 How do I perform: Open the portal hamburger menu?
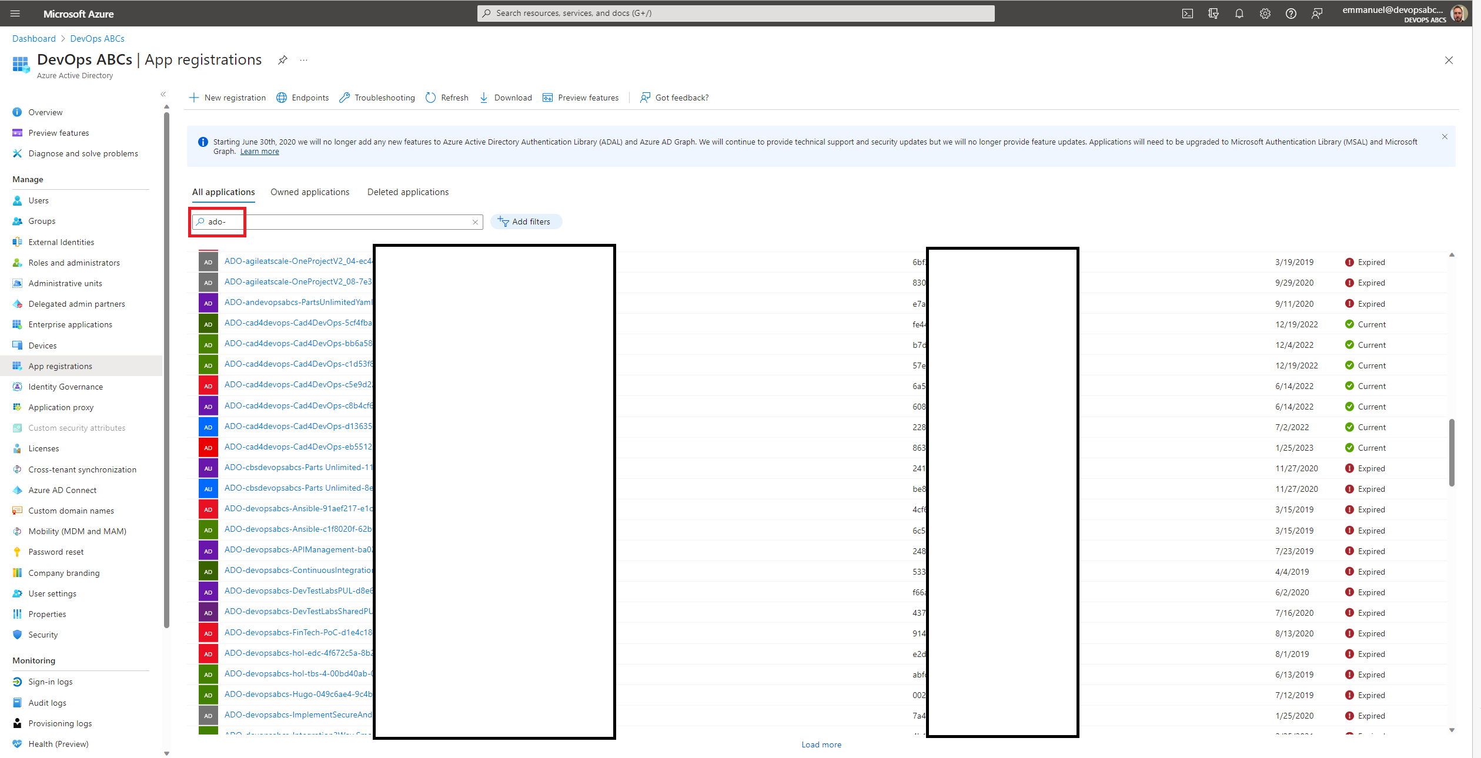coord(15,14)
